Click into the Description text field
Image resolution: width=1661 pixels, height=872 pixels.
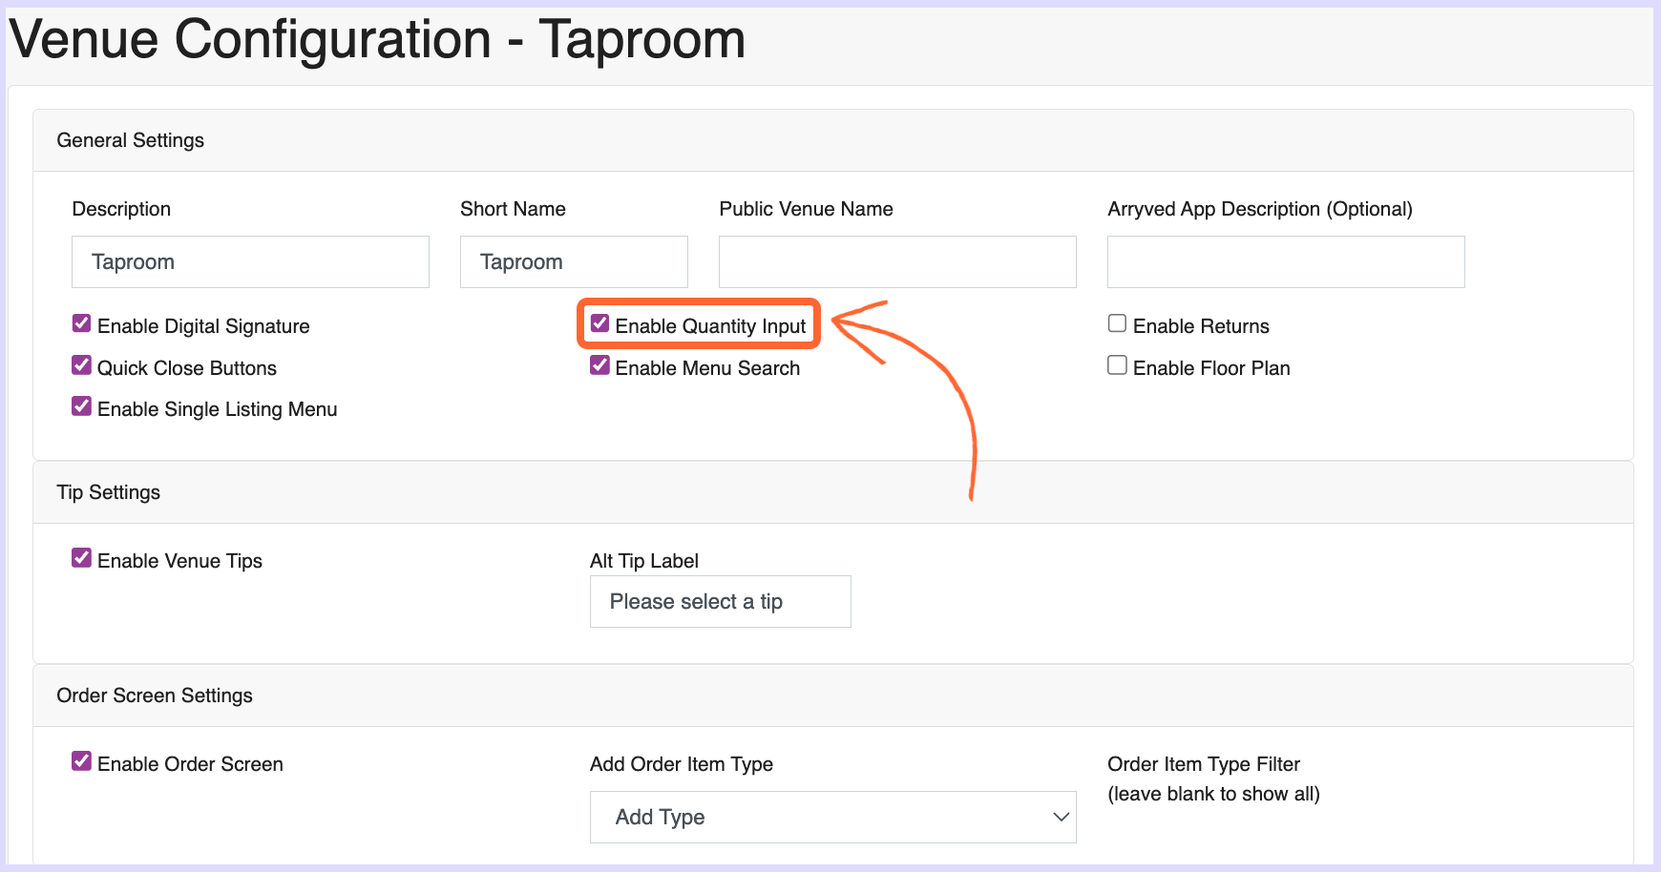[x=250, y=262]
